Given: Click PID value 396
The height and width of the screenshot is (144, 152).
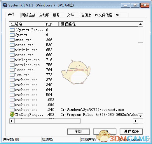Looking at the screenshot, I should pyautogui.click(x=49, y=40).
